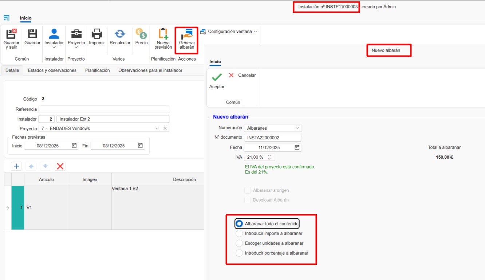Screen dimensions: 485x280
Task: Select Introducir porcentaje a albaranar option
Action: point(239,253)
